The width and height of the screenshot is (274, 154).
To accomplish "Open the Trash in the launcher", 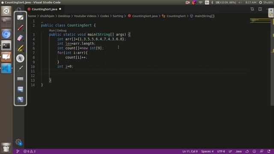I will 6,148.
